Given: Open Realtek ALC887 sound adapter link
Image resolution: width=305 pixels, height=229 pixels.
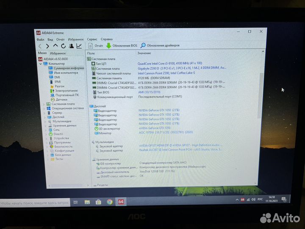Looking at the screenshot, I should (x=180, y=150).
